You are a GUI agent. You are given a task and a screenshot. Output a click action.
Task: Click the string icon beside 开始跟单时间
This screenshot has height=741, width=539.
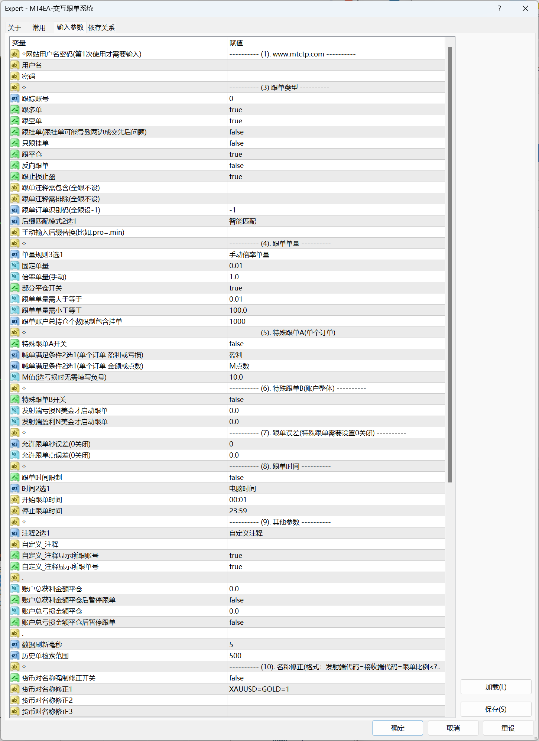tap(14, 500)
